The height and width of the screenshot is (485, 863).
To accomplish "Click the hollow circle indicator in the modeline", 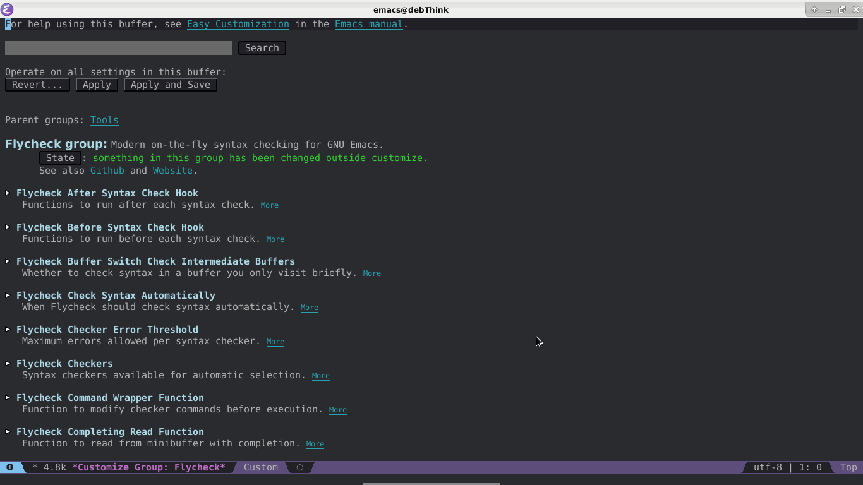I will tap(300, 467).
